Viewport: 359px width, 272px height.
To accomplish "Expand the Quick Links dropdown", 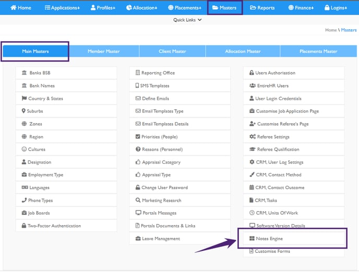I will [187, 20].
